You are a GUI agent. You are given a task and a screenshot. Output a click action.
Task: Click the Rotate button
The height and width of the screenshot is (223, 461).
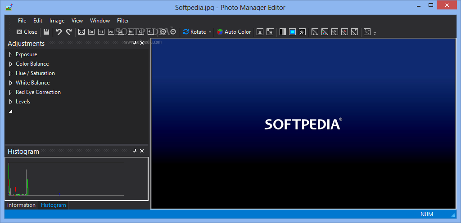click(194, 31)
